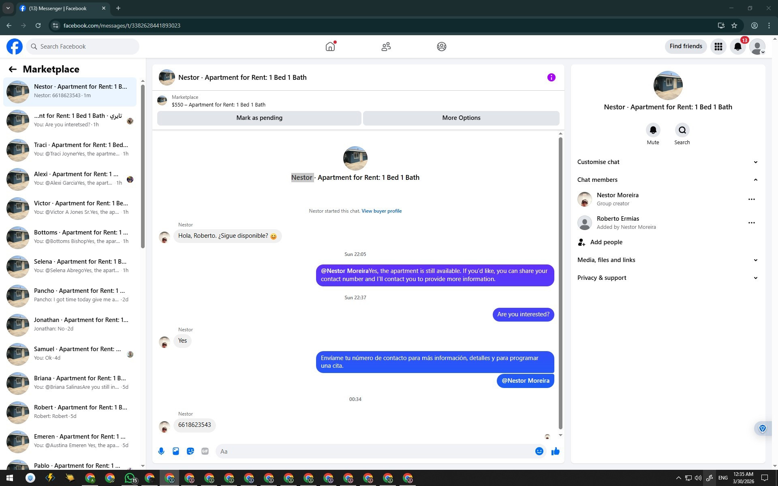Open WhatsApp from the taskbar
Viewport: 778px width, 486px height.
point(130,478)
